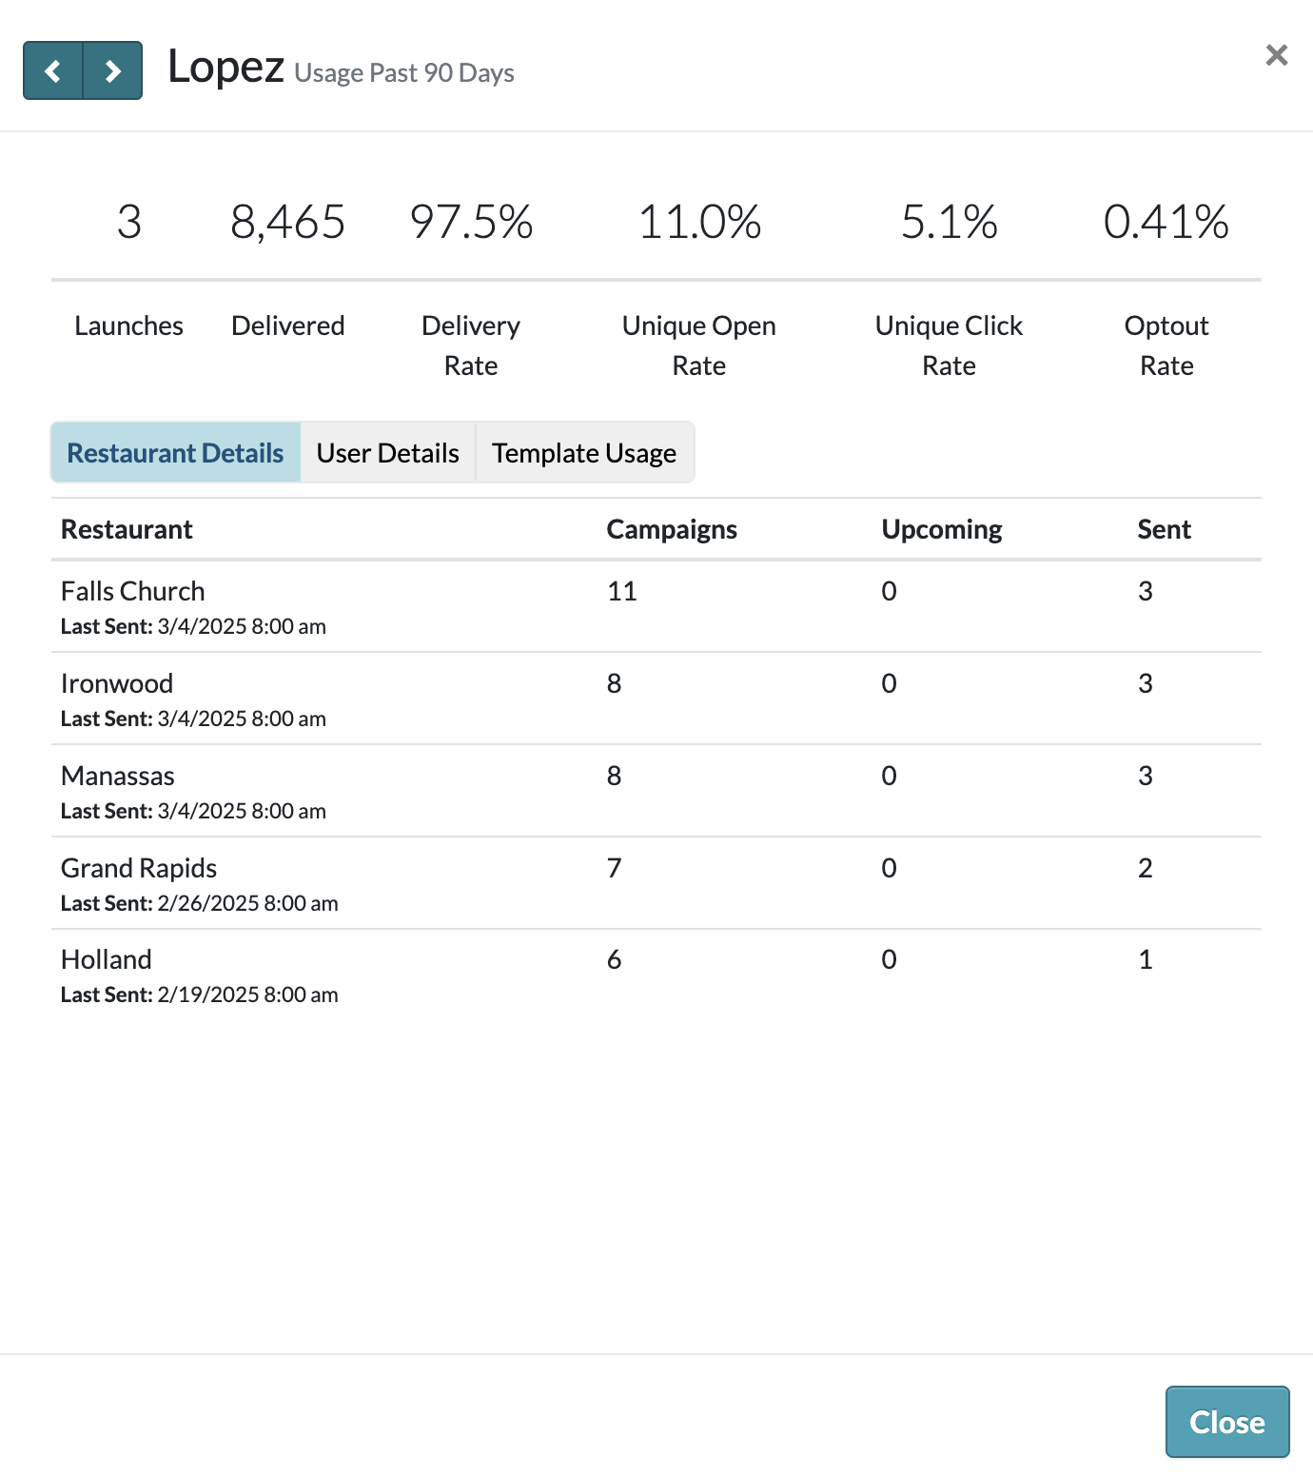Click the Lopez title heading
Viewport: 1313px width, 1477px height.
click(x=226, y=67)
